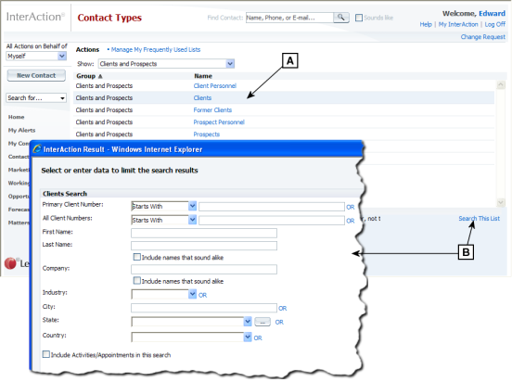Open the Search This List link

pyautogui.click(x=479, y=219)
